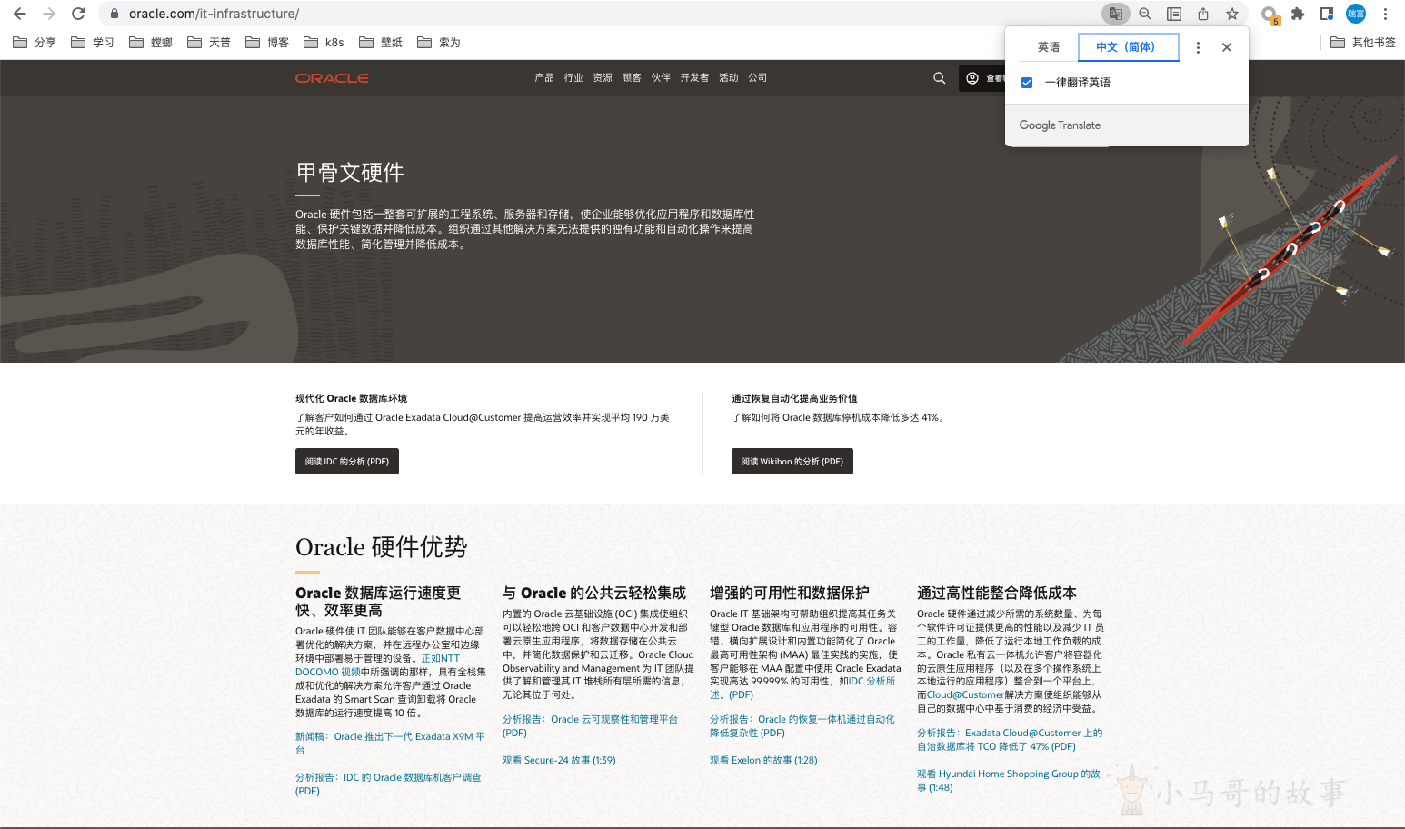The image size is (1405, 829).
Task: Open the site lock info icon
Action: (115, 14)
